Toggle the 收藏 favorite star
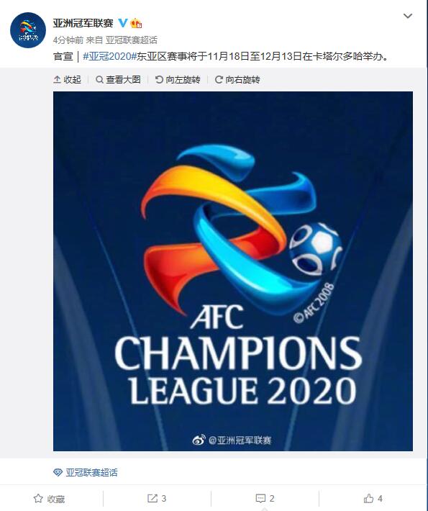Screen dimensions: 428x511 (x=49, y=499)
